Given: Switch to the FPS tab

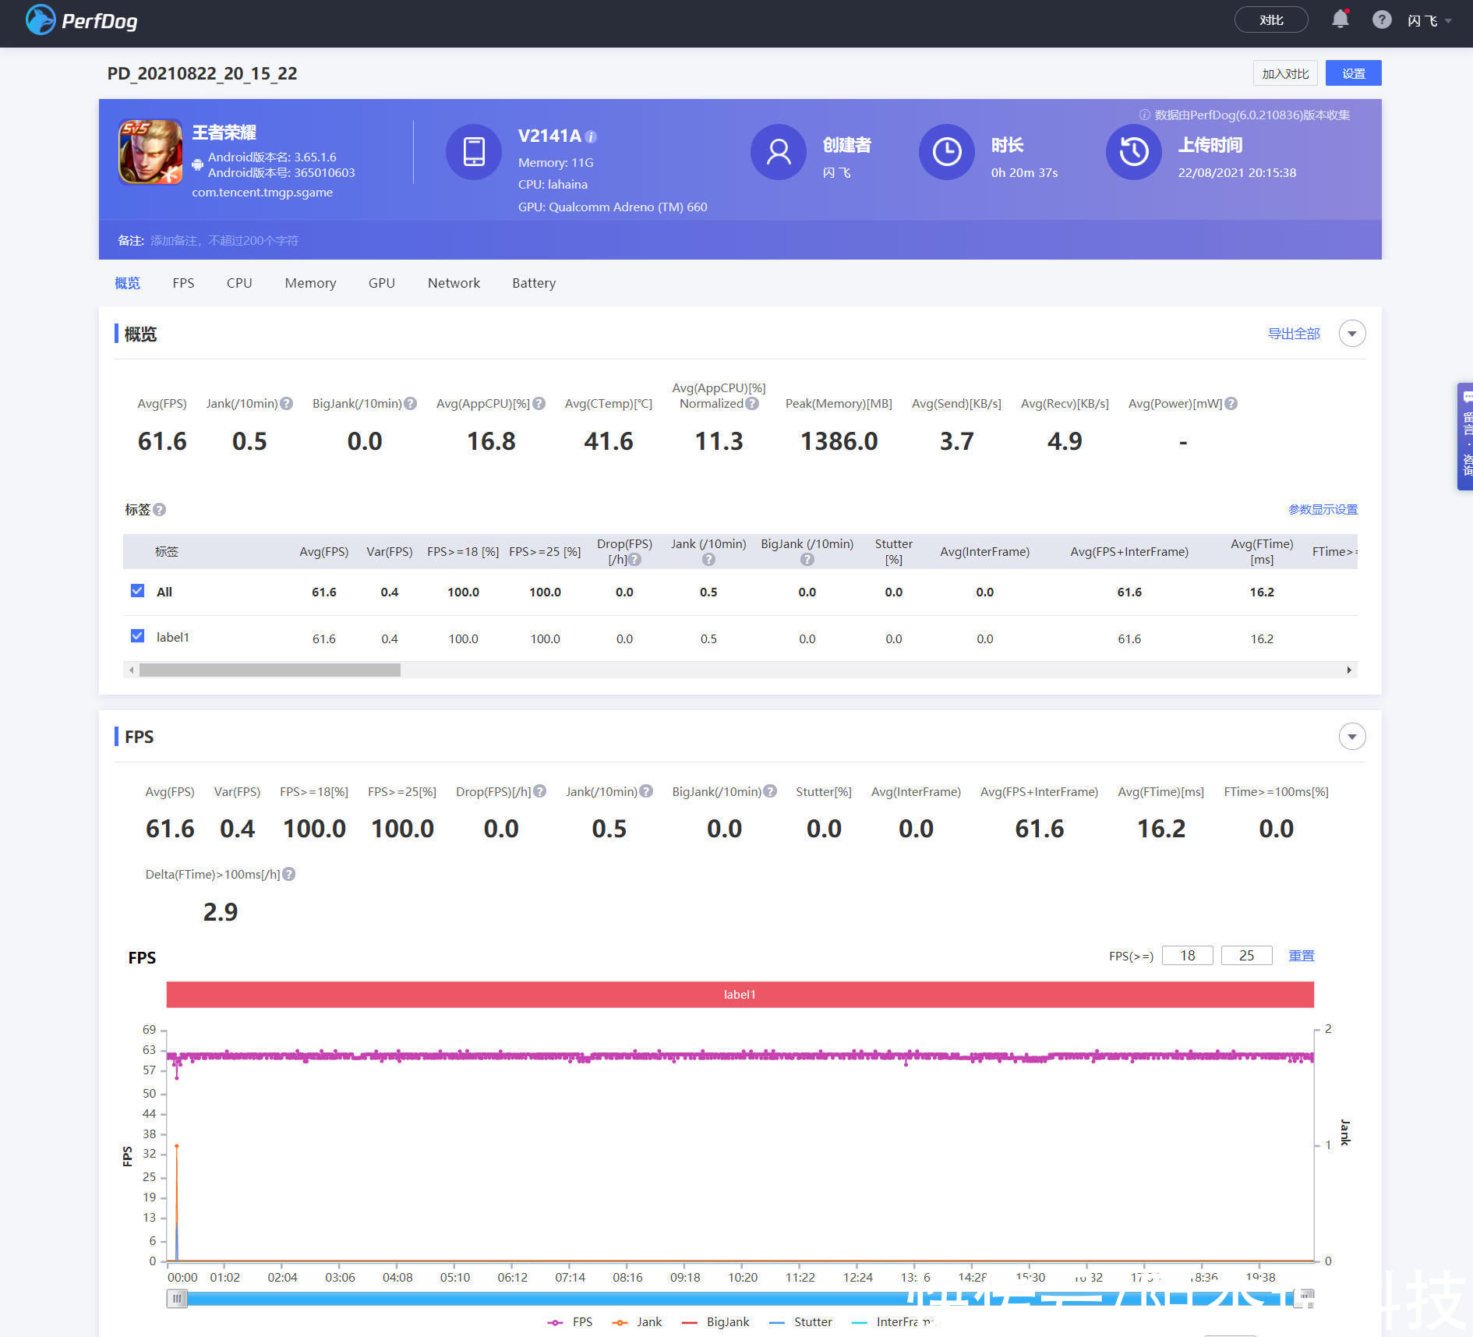Looking at the screenshot, I should (183, 283).
